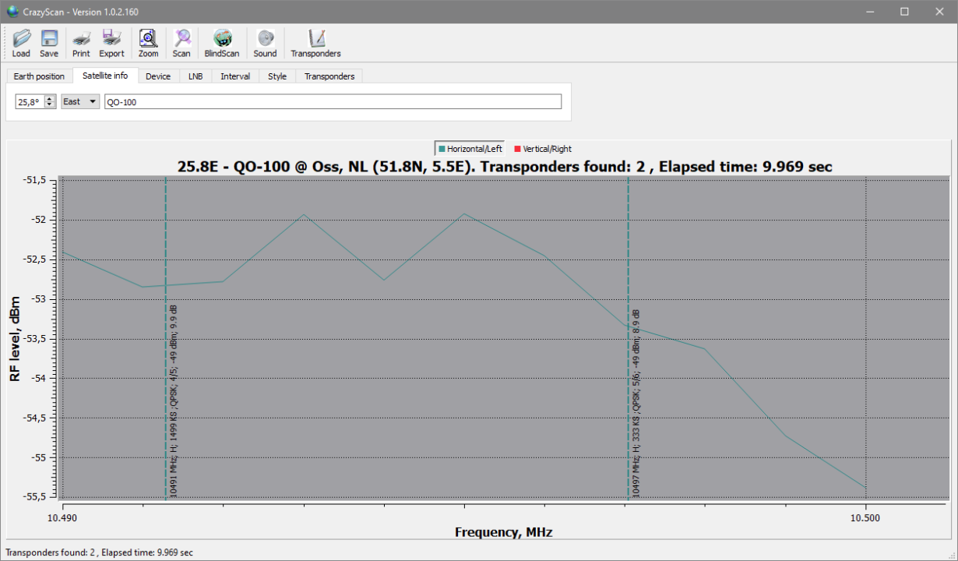This screenshot has width=958, height=561.
Task: Switch to the Interval tab
Action: point(235,76)
